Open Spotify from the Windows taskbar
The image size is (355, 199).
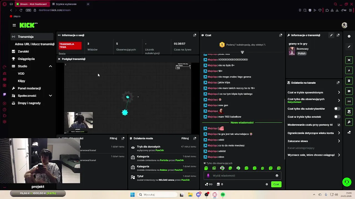coord(223,195)
